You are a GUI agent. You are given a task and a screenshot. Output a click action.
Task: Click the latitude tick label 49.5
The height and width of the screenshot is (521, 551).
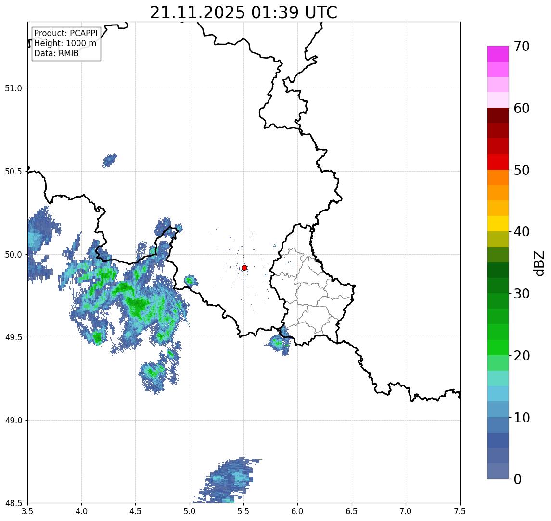(x=13, y=337)
